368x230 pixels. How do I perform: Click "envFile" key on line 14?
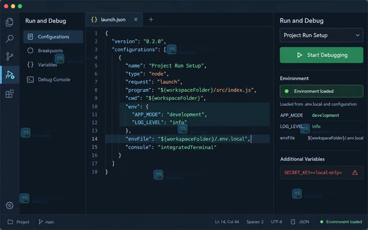pyautogui.click(x=138, y=139)
